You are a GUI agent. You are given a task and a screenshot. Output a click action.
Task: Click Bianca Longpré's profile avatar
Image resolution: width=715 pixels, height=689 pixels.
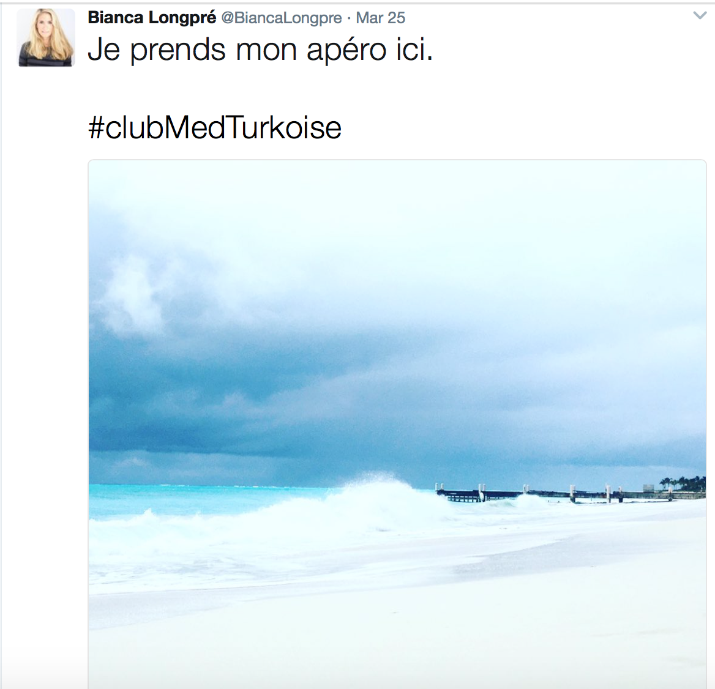tap(46, 37)
